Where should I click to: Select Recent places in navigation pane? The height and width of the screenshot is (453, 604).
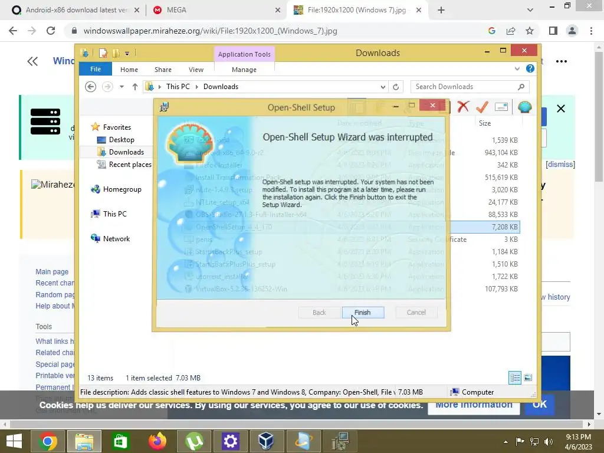point(124,165)
